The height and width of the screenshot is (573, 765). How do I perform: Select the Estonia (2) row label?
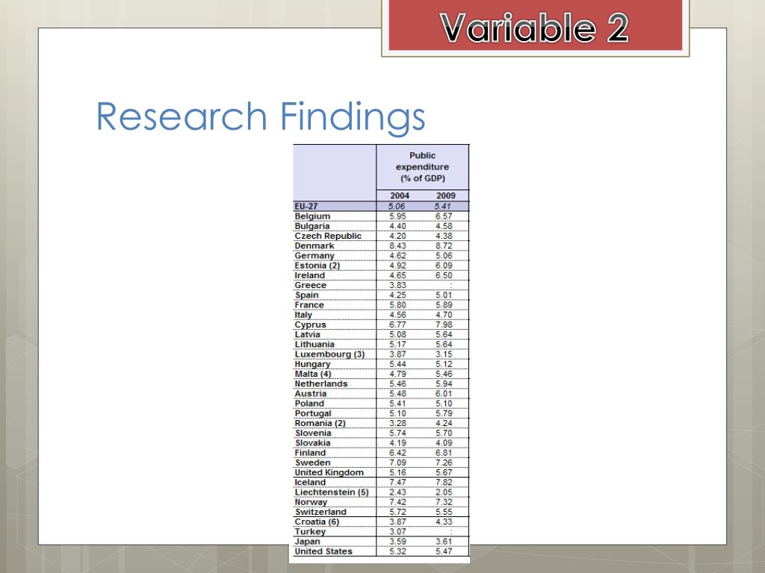tap(317, 266)
